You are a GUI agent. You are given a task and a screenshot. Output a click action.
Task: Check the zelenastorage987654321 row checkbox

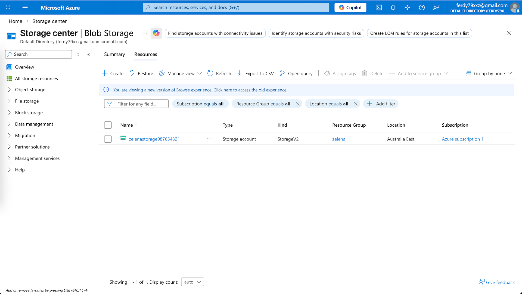pos(108,139)
